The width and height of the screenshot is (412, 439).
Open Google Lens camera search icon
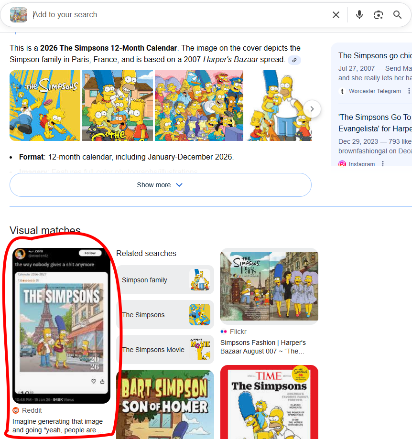coord(379,15)
